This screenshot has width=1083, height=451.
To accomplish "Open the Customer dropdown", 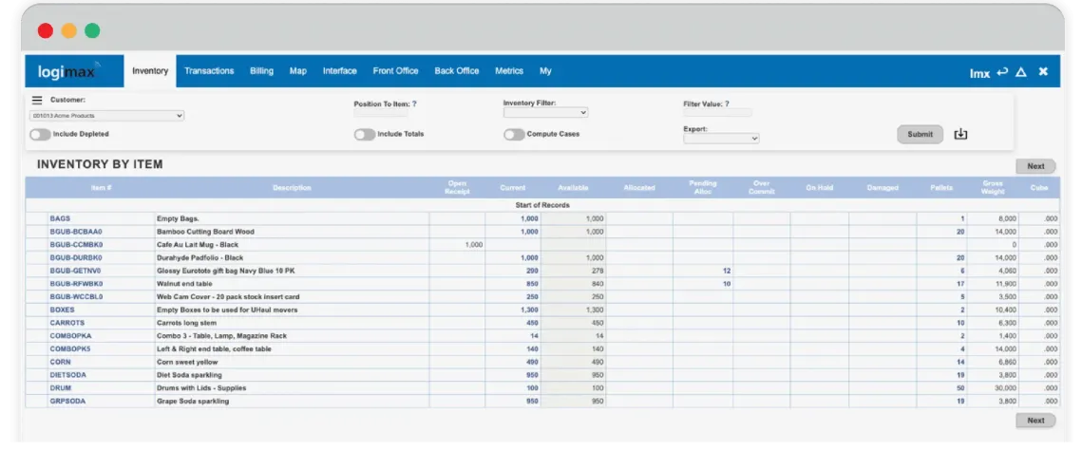I will pyautogui.click(x=106, y=116).
